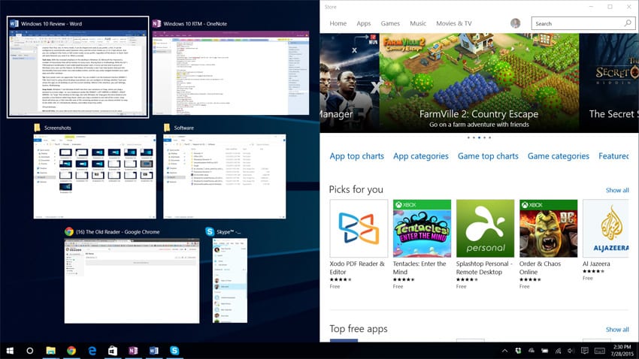This screenshot has width=639, height=359.
Task: Open the Game top charts link
Action: (488, 156)
